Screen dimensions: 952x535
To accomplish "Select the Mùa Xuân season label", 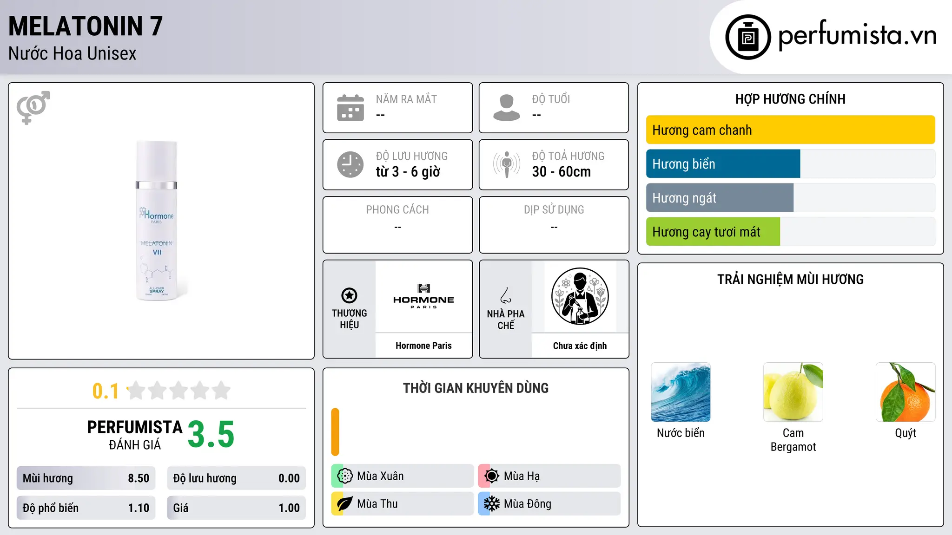I will coord(380,476).
